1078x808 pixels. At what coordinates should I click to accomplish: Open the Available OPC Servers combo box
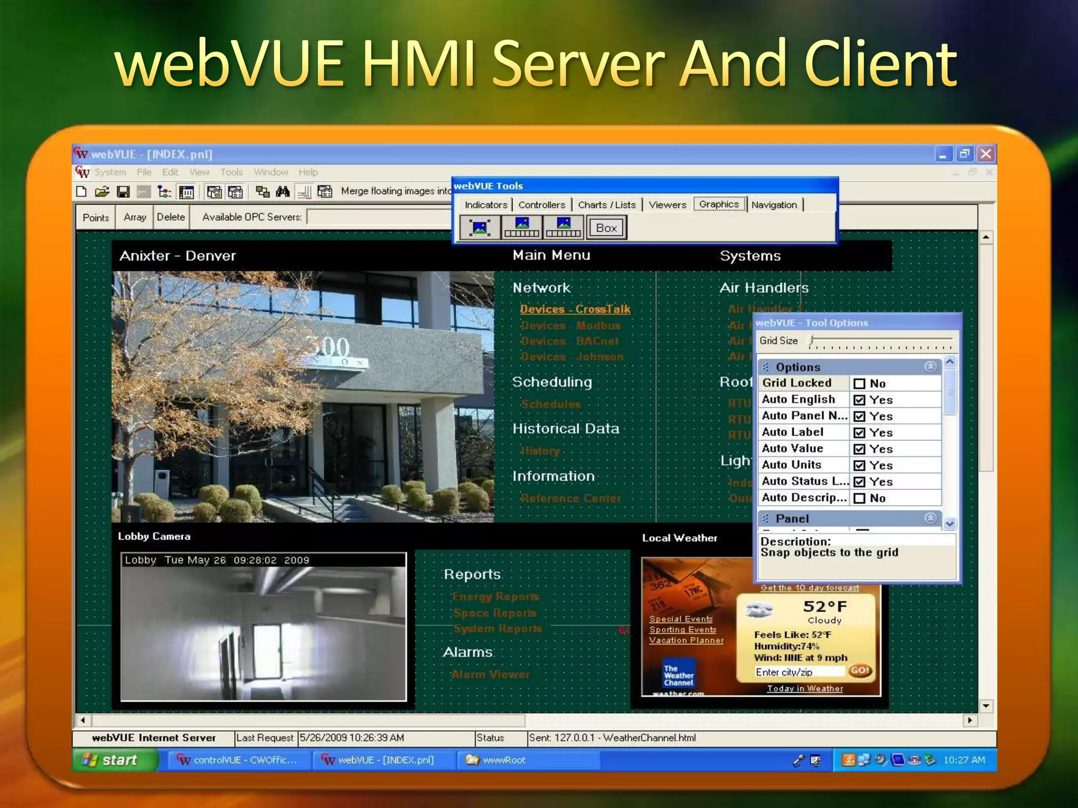[x=379, y=217]
